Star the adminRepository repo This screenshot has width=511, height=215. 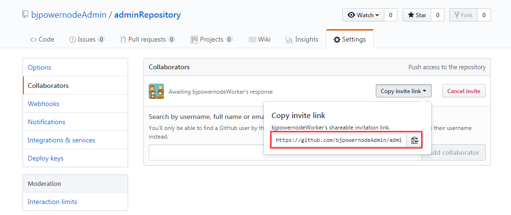417,15
